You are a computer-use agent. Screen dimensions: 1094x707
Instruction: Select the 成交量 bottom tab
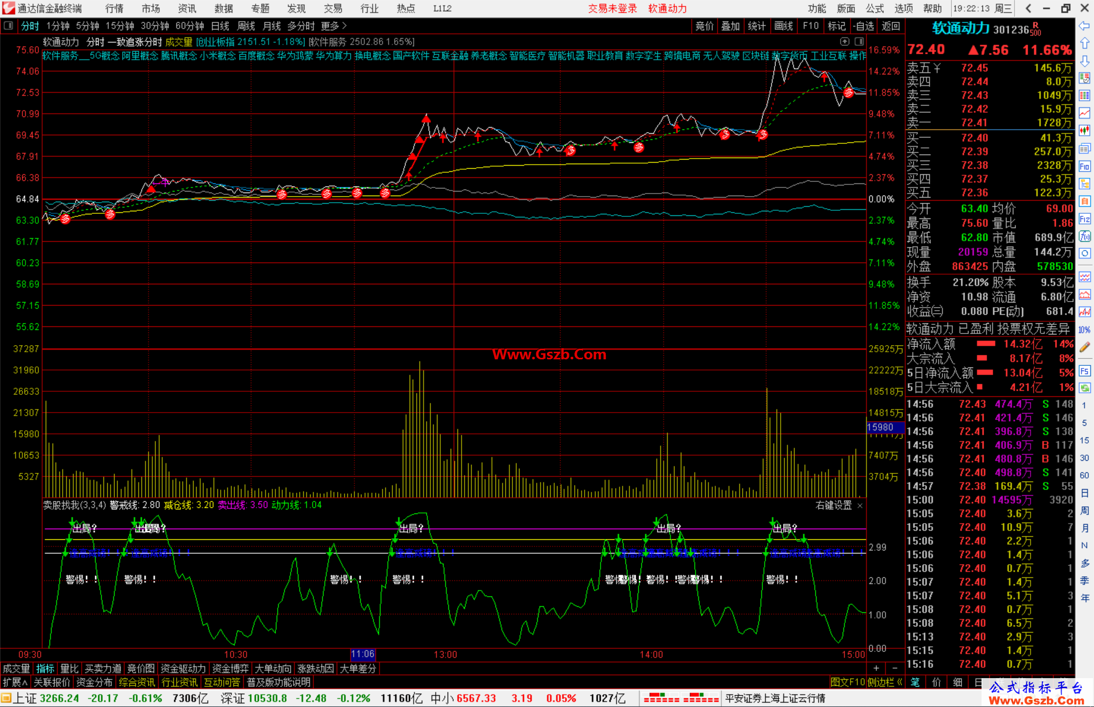tap(16, 668)
